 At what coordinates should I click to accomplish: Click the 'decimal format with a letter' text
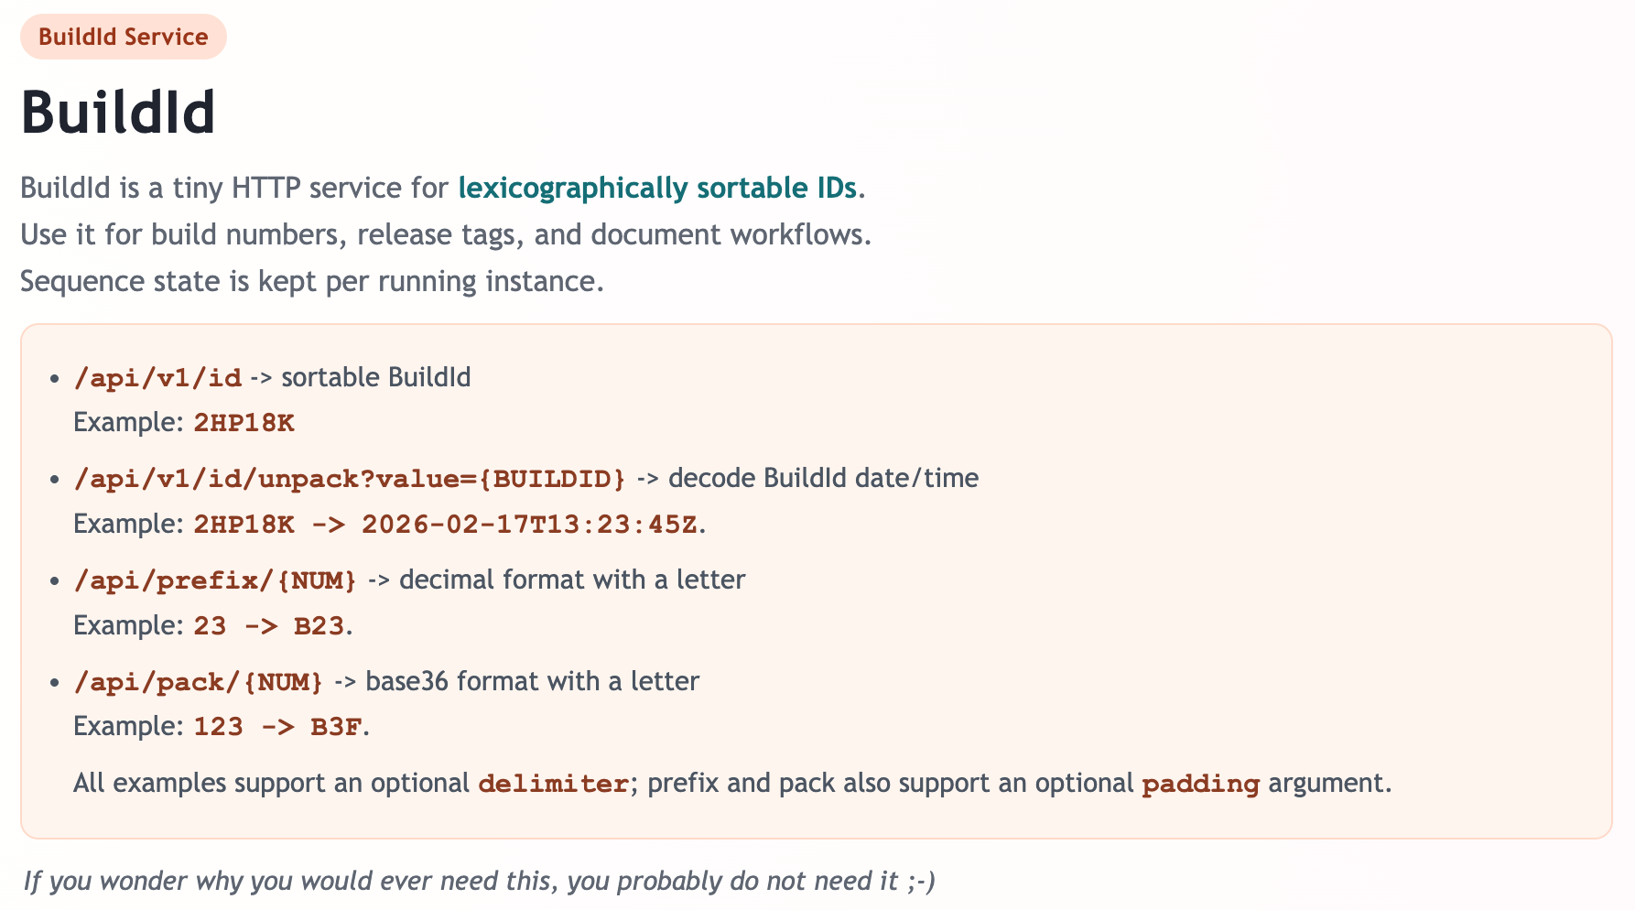point(572,580)
